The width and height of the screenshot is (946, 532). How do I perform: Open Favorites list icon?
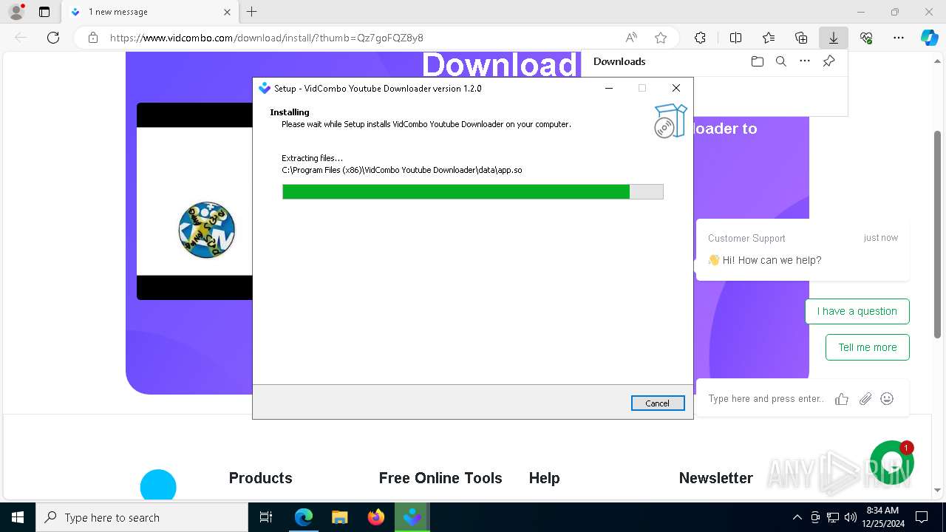coord(769,38)
